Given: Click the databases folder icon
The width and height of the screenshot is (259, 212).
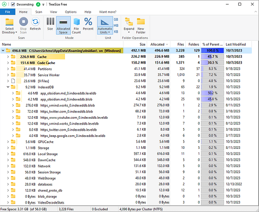Looking at the screenshot, I should pos(13,184).
